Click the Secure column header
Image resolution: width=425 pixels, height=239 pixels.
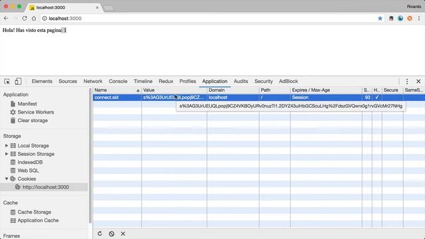coord(392,90)
